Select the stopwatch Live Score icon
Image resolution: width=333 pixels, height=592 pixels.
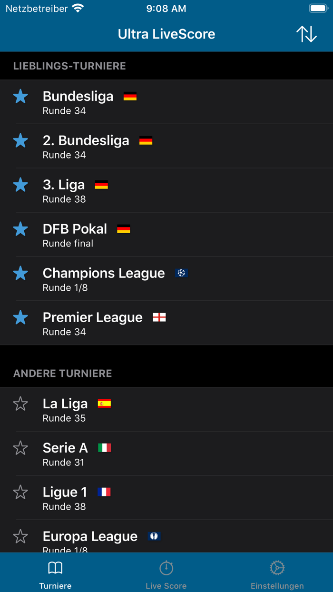coord(166,567)
